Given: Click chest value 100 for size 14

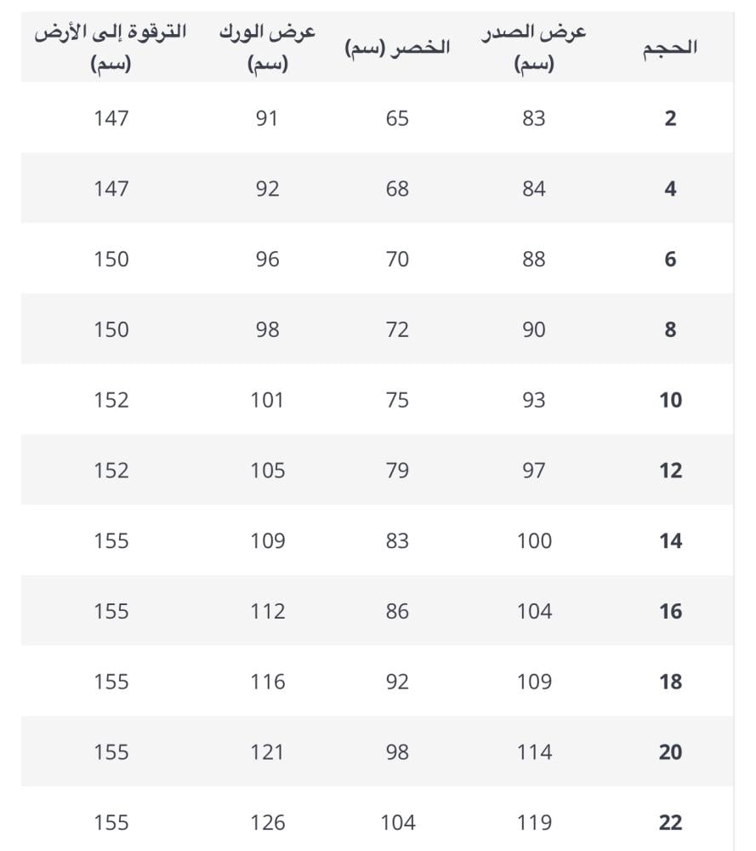Looking at the screenshot, I should click(x=534, y=541).
